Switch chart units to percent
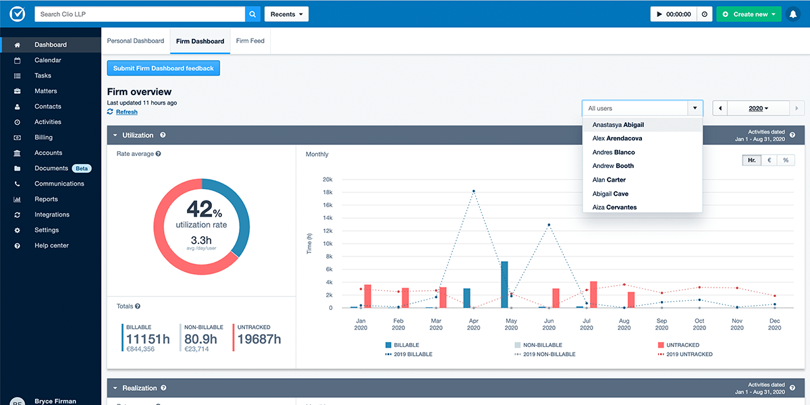 click(x=786, y=160)
